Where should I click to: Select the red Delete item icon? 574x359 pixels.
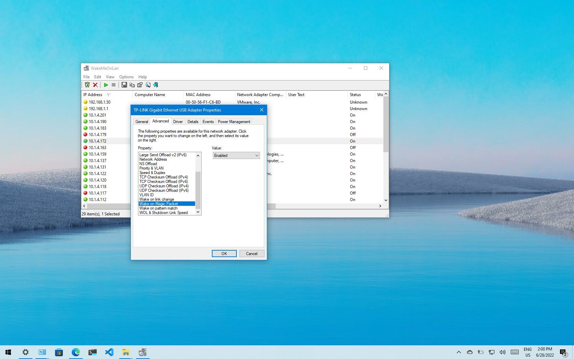[95, 85]
